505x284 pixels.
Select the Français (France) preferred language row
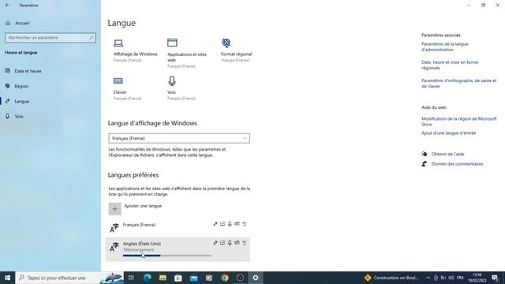pyautogui.click(x=178, y=228)
